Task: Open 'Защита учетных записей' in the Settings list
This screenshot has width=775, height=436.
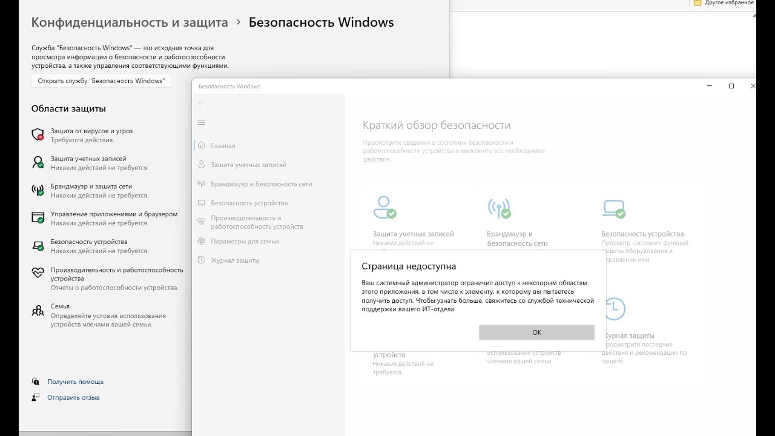Action: point(88,159)
